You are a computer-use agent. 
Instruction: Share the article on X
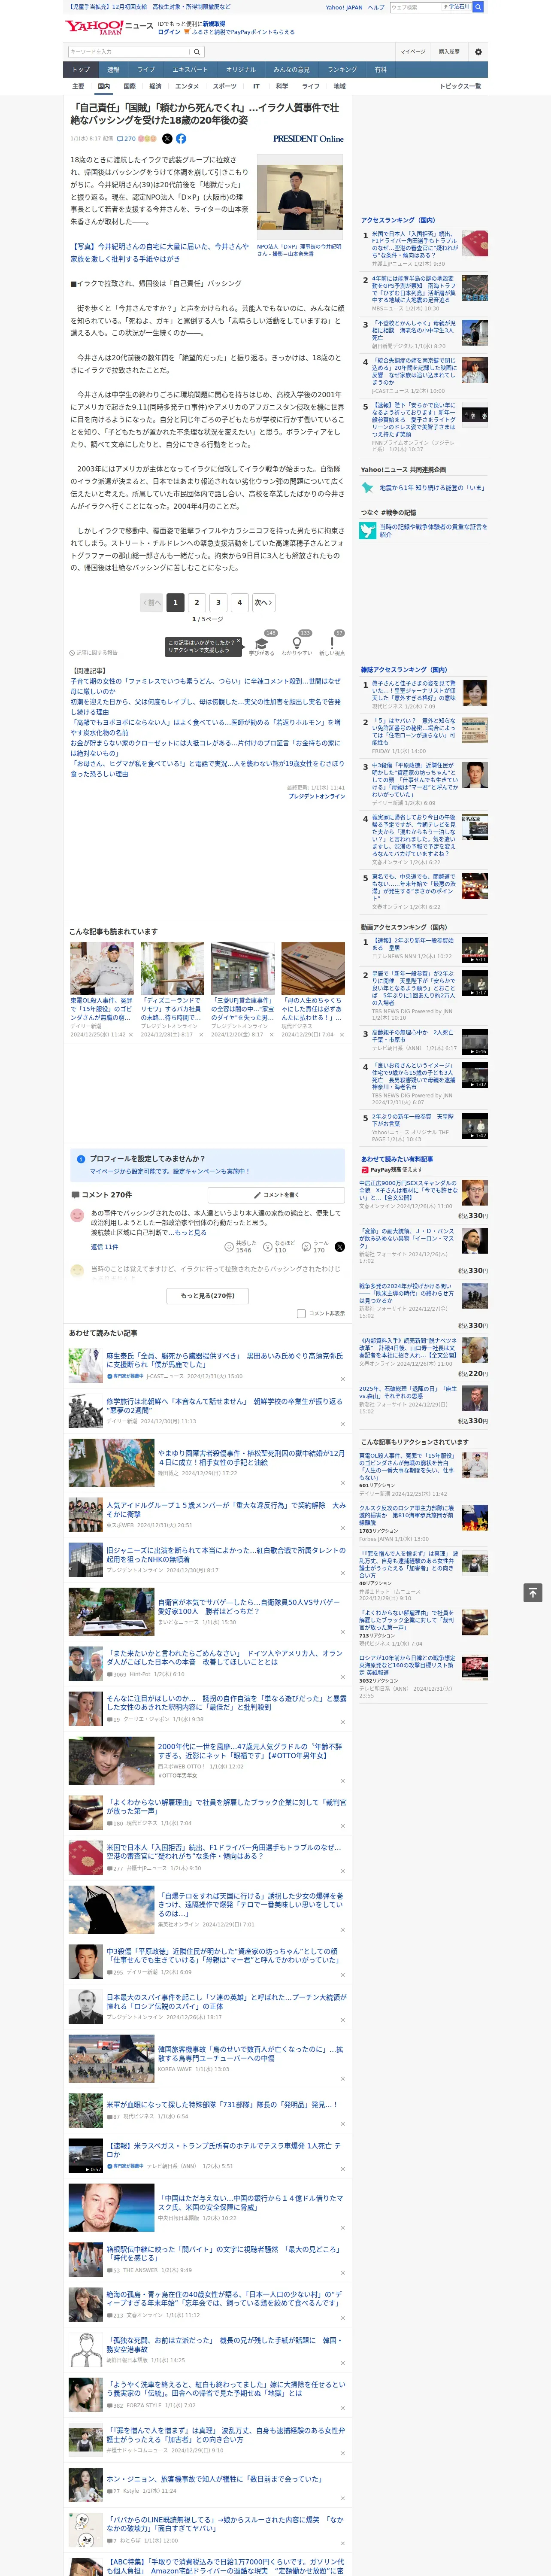point(167,139)
